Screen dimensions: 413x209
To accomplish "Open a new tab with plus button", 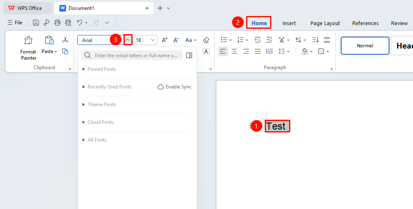I will pos(160,8).
